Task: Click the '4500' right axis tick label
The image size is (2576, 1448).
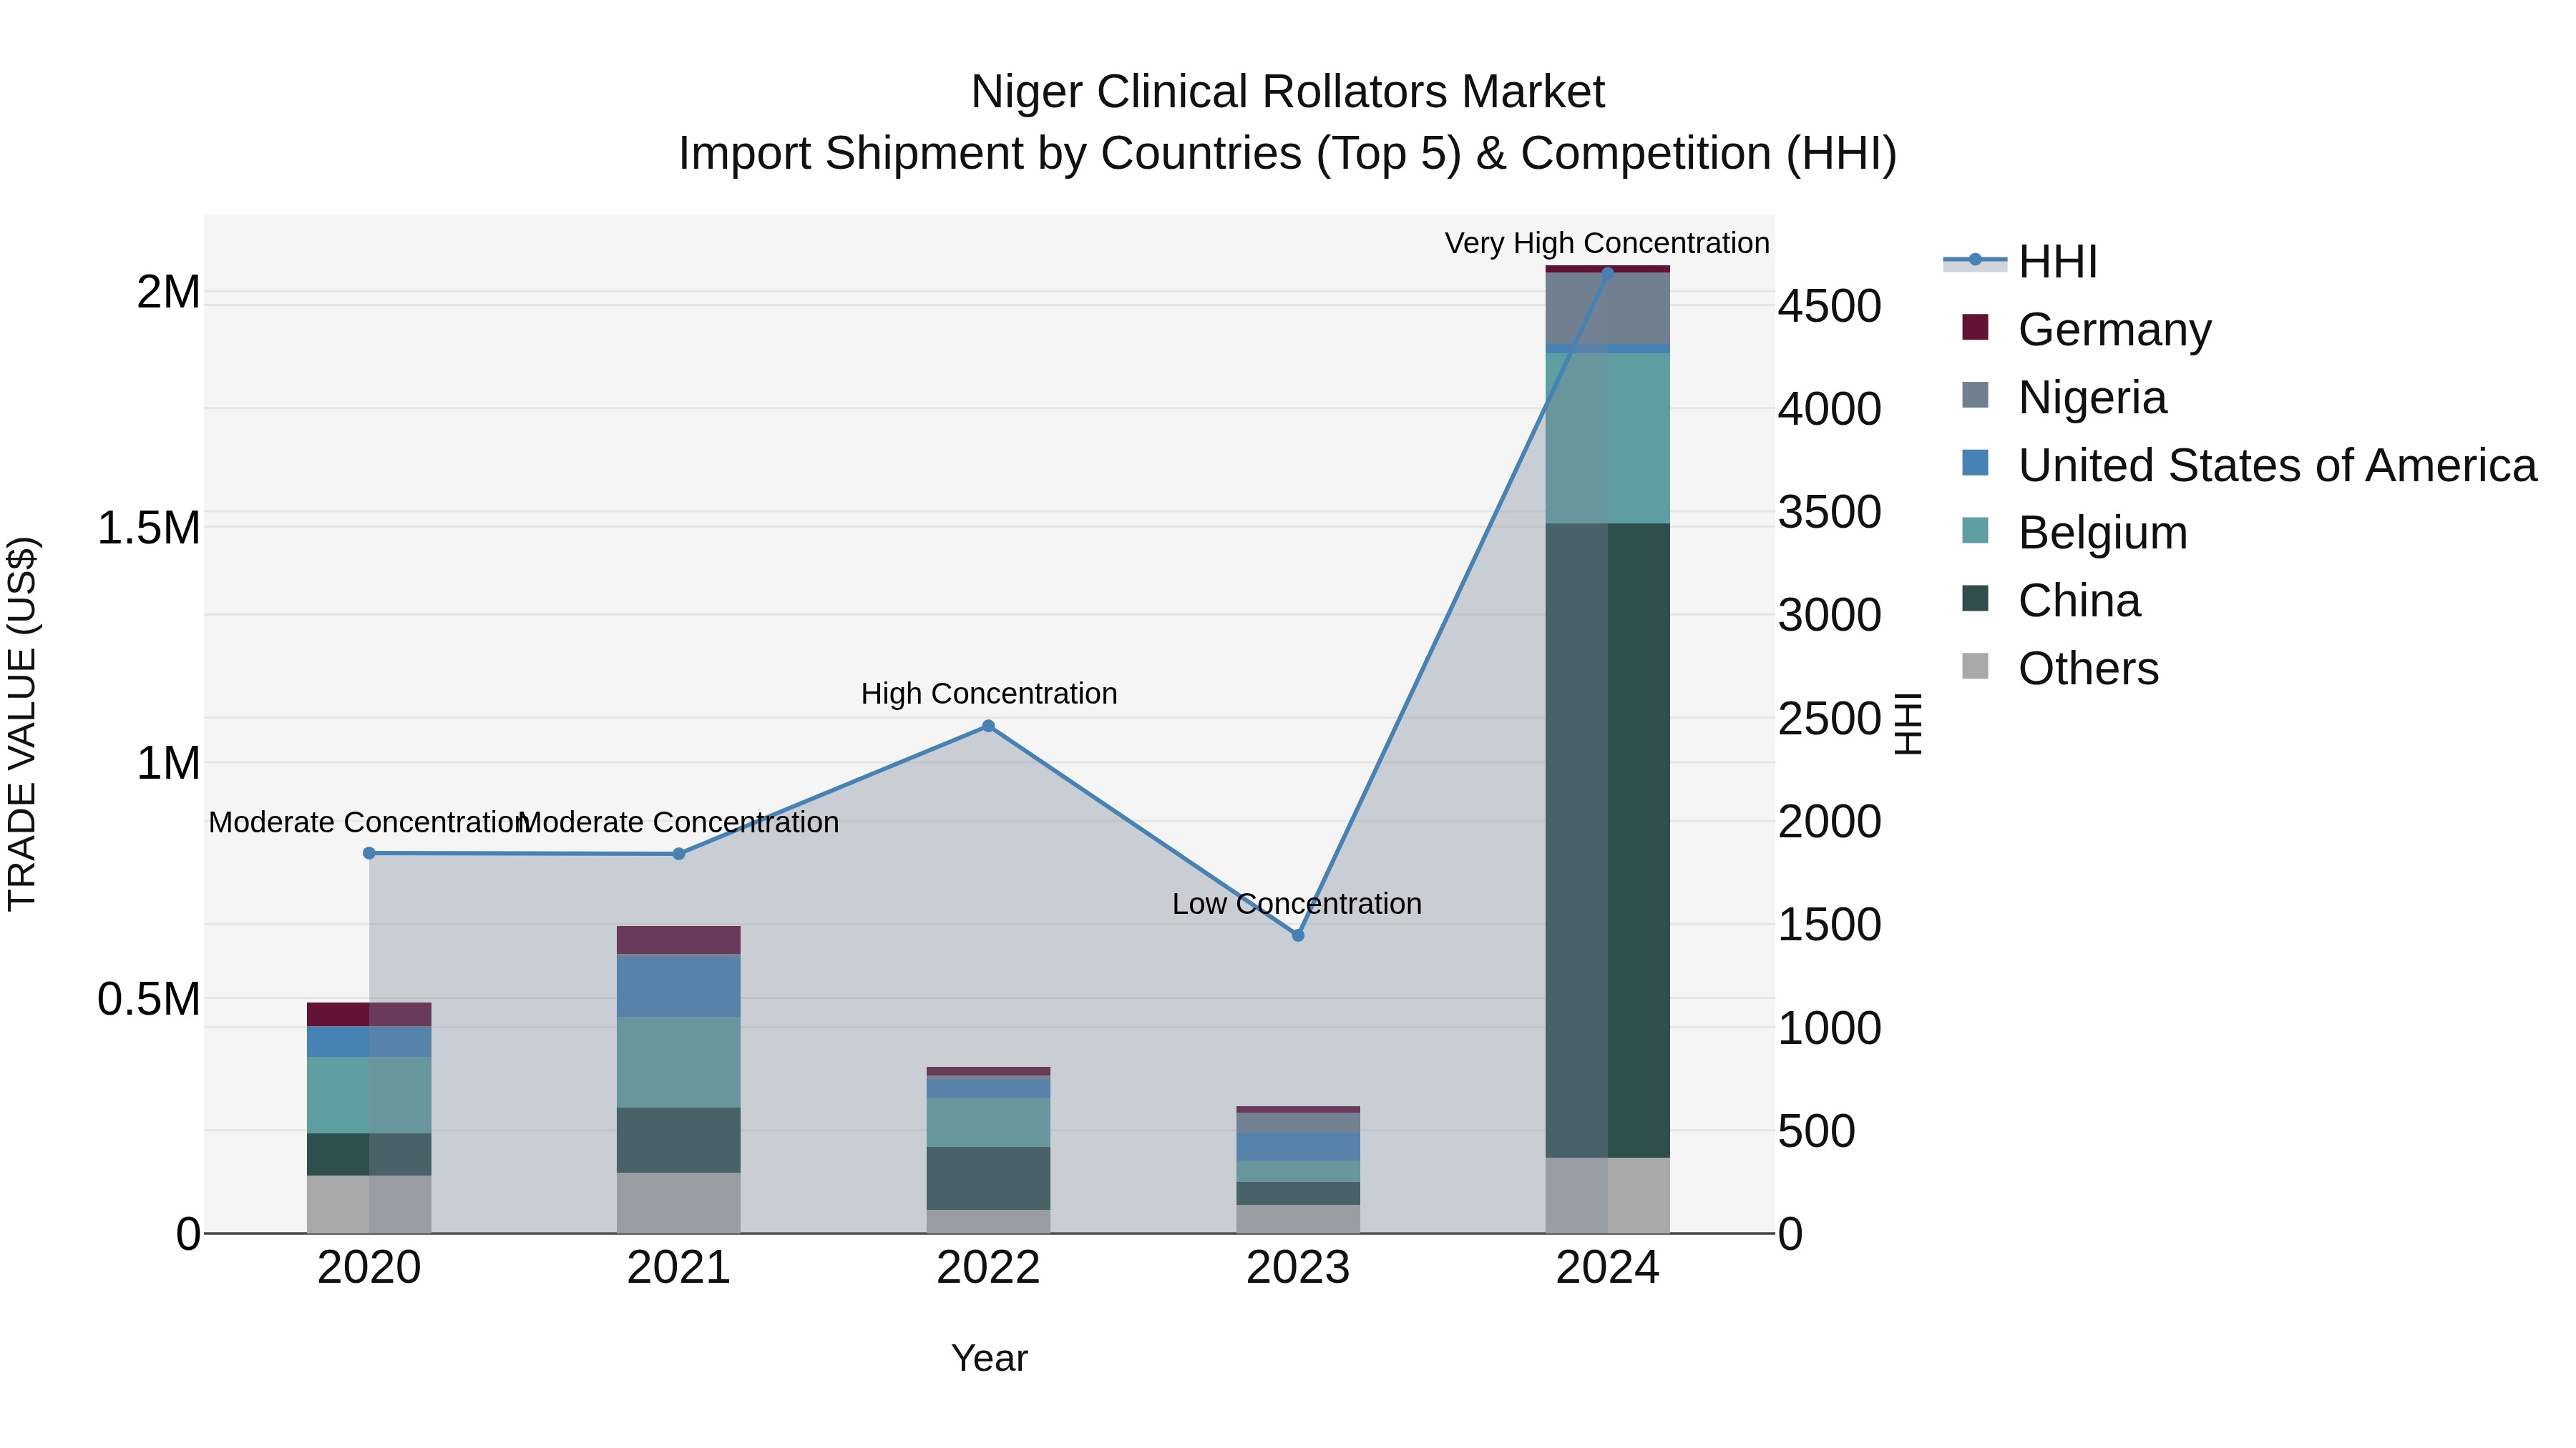Action: [x=1830, y=306]
